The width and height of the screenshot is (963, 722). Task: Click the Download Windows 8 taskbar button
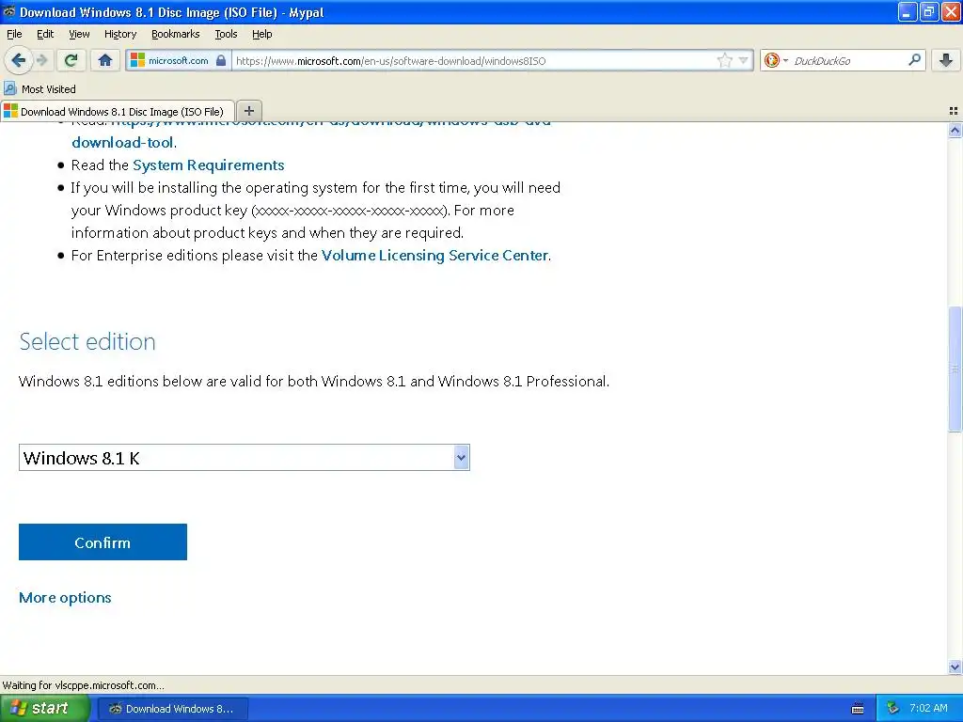pyautogui.click(x=173, y=709)
